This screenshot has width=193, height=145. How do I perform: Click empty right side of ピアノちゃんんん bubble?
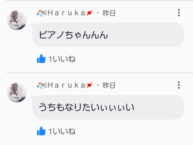coord(146,35)
